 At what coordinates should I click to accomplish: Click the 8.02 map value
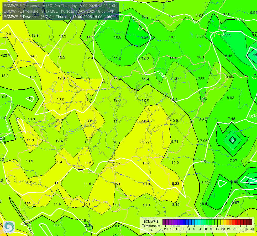205,183
